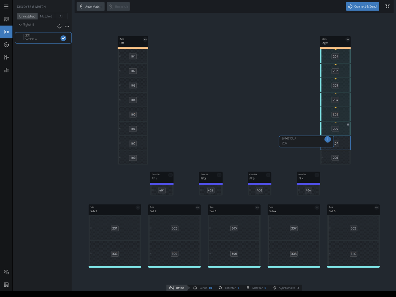
Task: Select speaker 208 in Right array
Action: coord(335,158)
